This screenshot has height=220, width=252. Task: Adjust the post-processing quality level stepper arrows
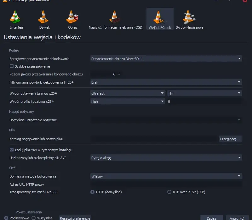point(119,74)
